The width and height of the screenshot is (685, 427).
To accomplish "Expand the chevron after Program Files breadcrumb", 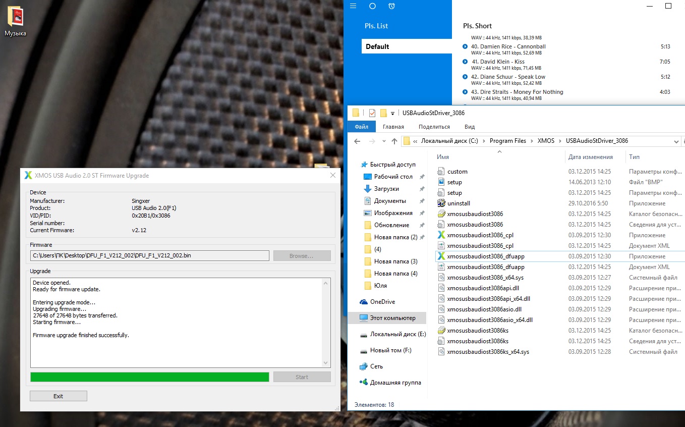I will [x=532, y=141].
